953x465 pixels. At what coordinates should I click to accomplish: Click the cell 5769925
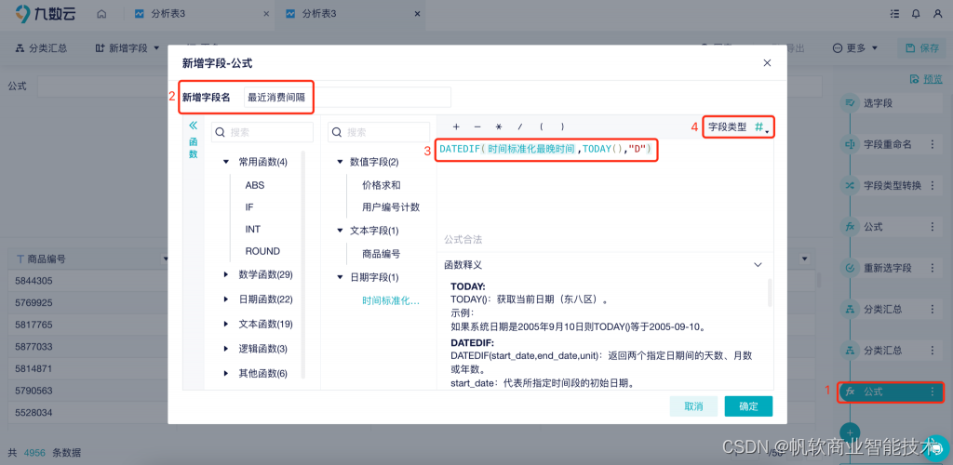34,302
